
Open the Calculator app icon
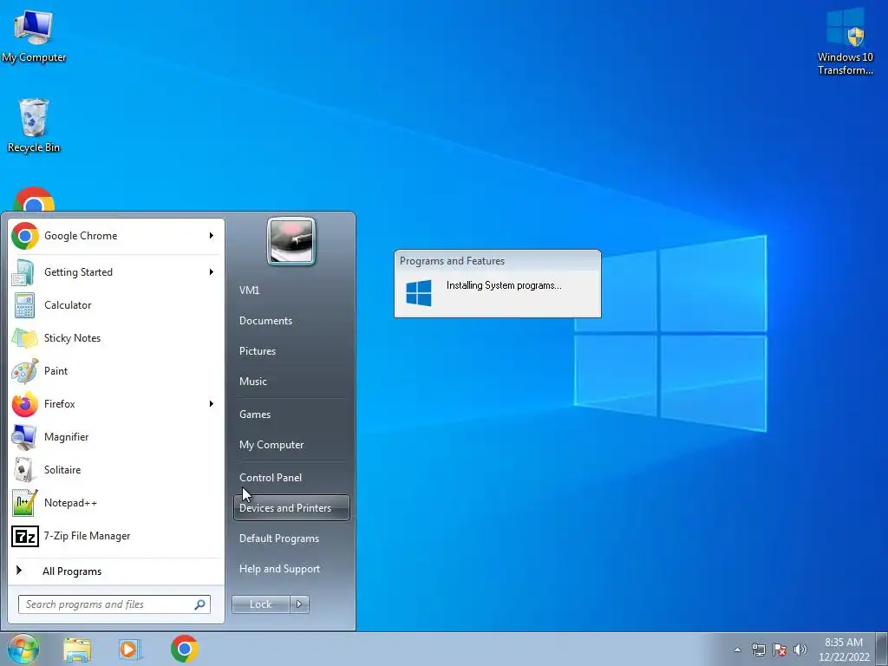pyautogui.click(x=24, y=305)
